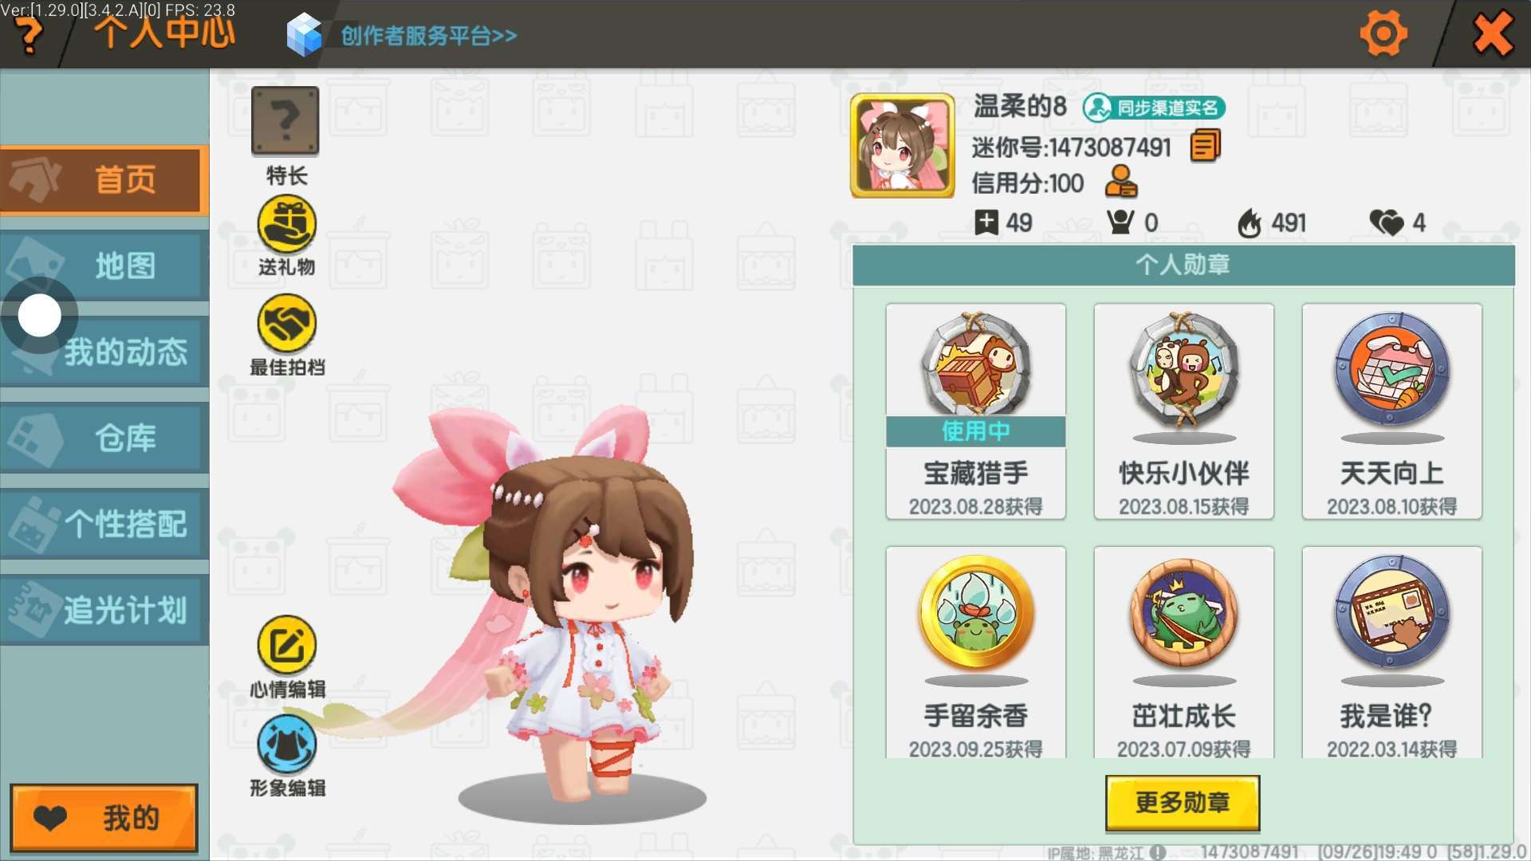Go to 追光计划 tab
The image size is (1531, 861).
click(104, 610)
